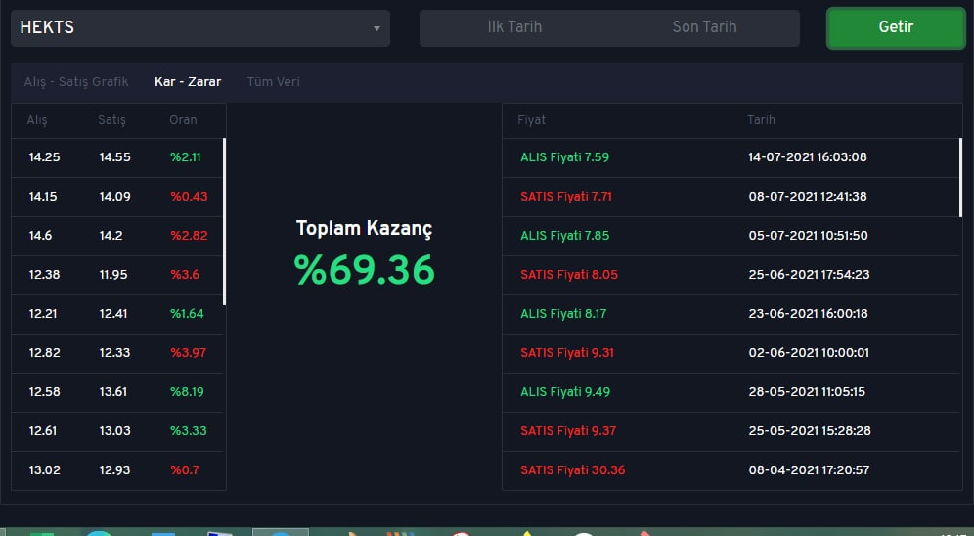Click date 28-05-2021 11:05:15

807,392
